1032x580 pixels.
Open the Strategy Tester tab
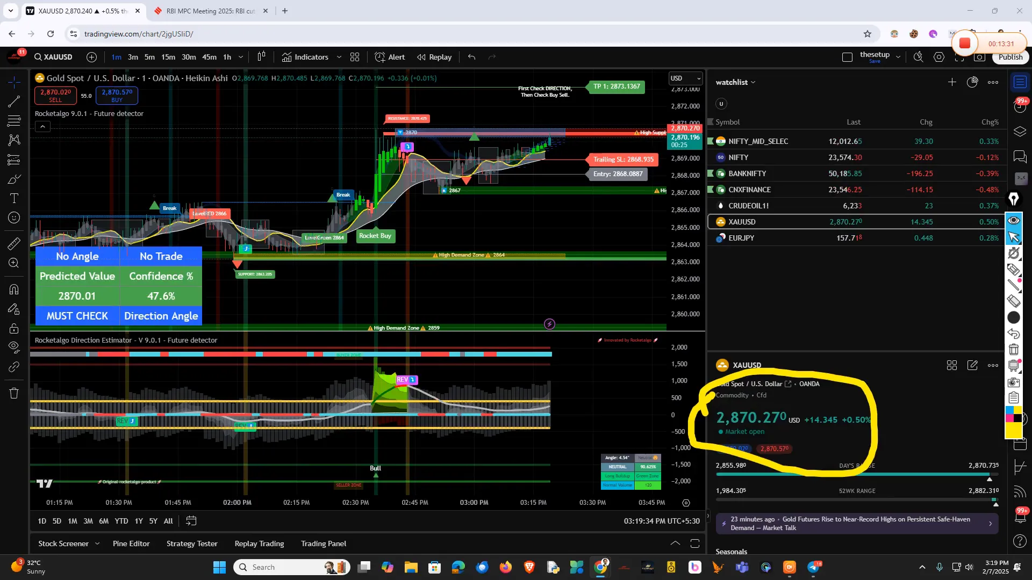[191, 543]
